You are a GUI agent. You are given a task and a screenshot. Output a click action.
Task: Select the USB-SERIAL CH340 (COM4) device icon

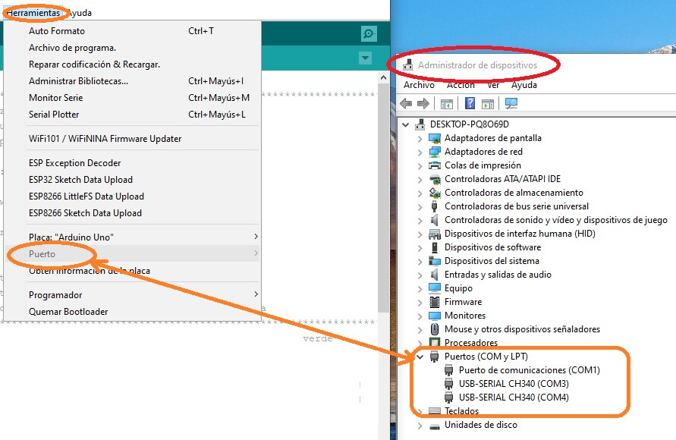point(448,398)
